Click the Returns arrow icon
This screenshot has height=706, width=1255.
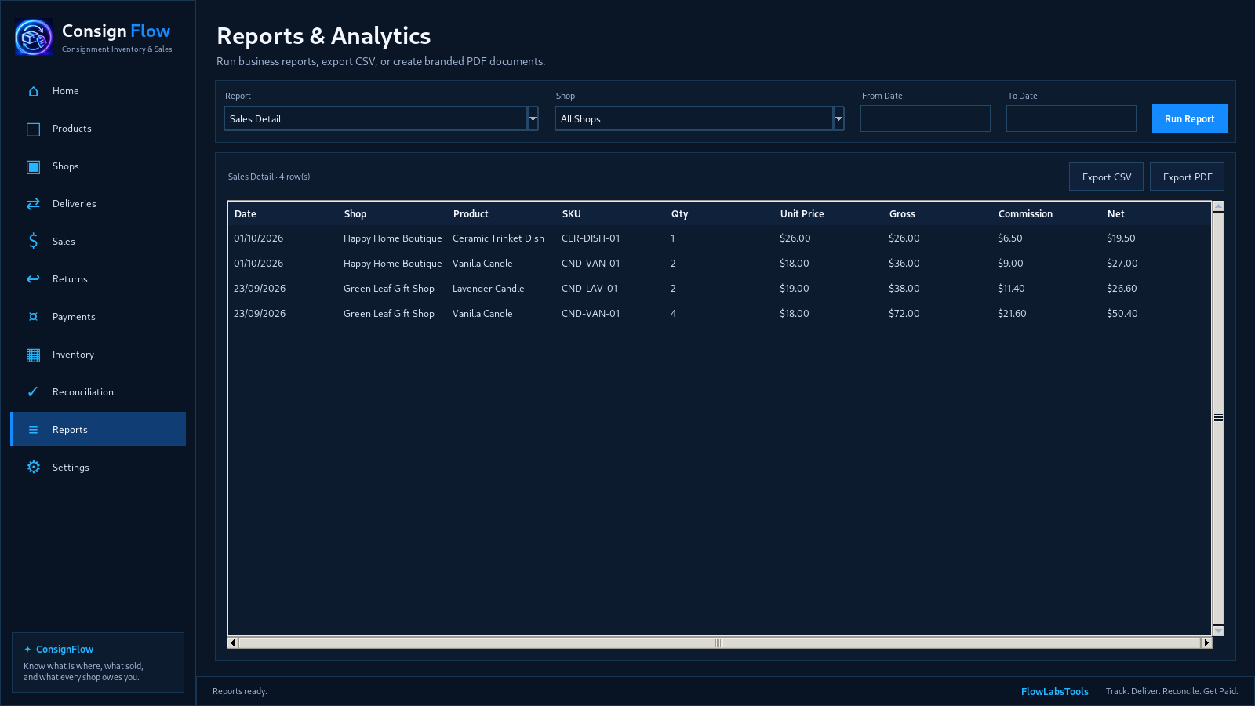(33, 279)
